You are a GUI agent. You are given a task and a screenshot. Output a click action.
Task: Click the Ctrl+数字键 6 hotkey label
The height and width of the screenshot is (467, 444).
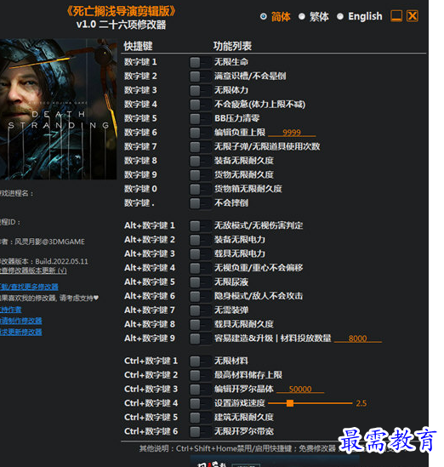click(x=151, y=431)
